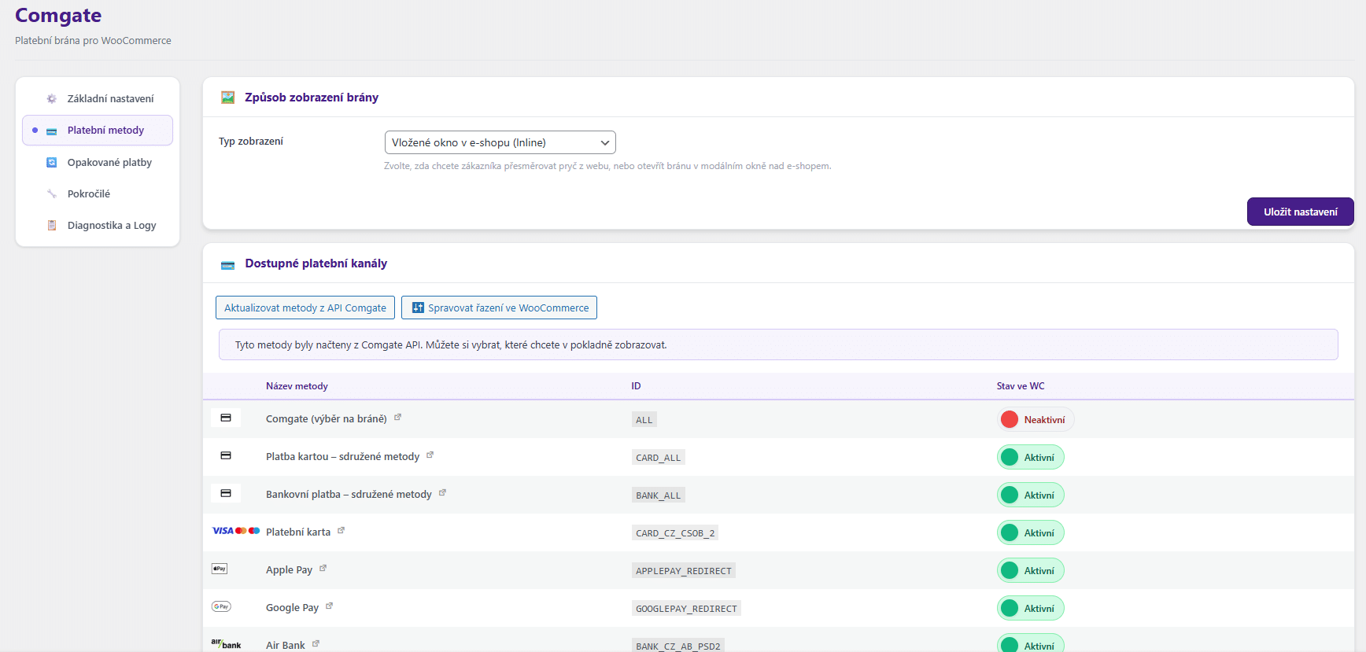Click the Visa Mastercard logo icon
Viewport: 1366px width, 652px height.
click(x=235, y=531)
